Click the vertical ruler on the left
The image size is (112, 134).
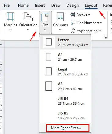point(1,96)
